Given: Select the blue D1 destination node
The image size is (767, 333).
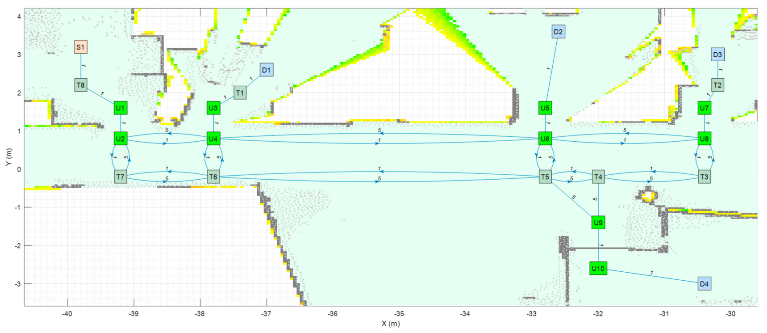Looking at the screenshot, I should point(266,70).
